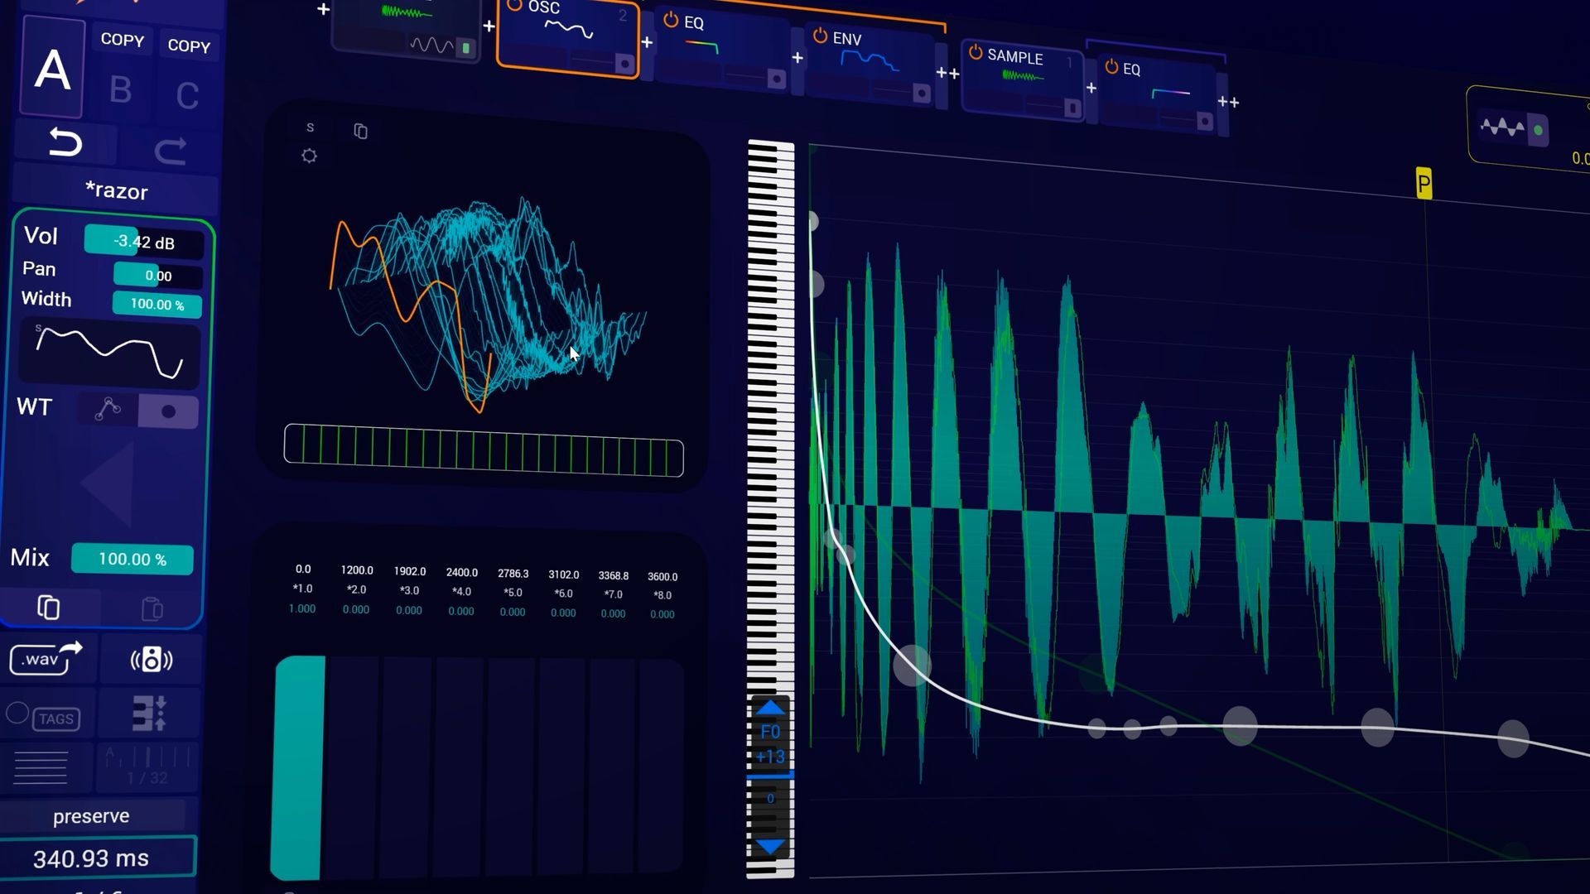Open the 1 / 32 grid selector

pos(147,768)
